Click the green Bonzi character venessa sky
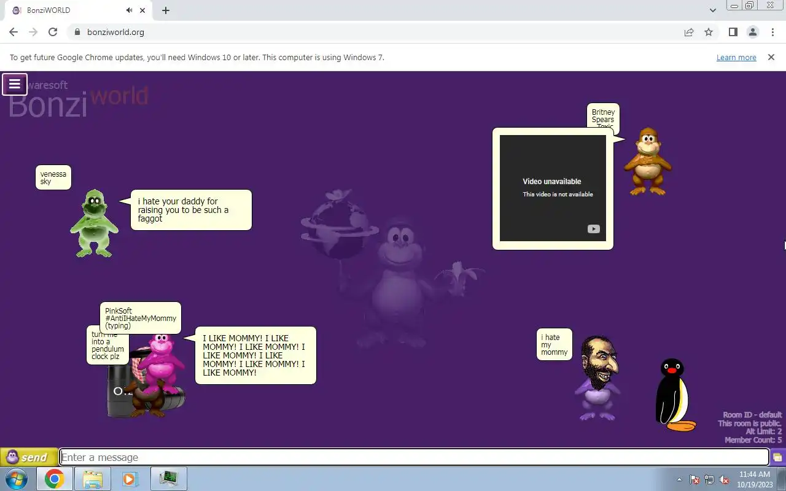 tap(94, 223)
